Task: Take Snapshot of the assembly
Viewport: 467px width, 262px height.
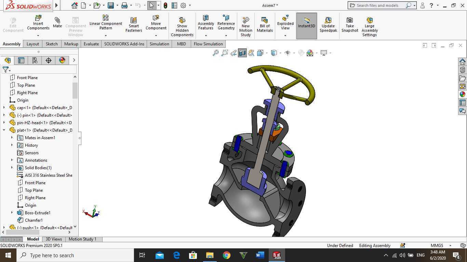Action: coord(350,25)
